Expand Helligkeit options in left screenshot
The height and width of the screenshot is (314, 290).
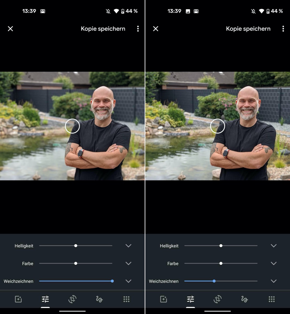tap(128, 246)
